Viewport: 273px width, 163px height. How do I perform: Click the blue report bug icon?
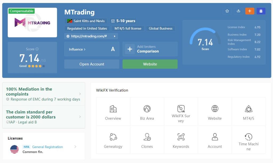pos(261,11)
